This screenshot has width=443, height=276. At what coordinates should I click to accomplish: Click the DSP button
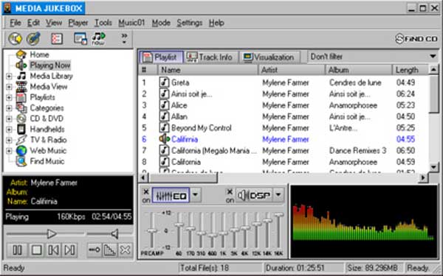(x=254, y=196)
